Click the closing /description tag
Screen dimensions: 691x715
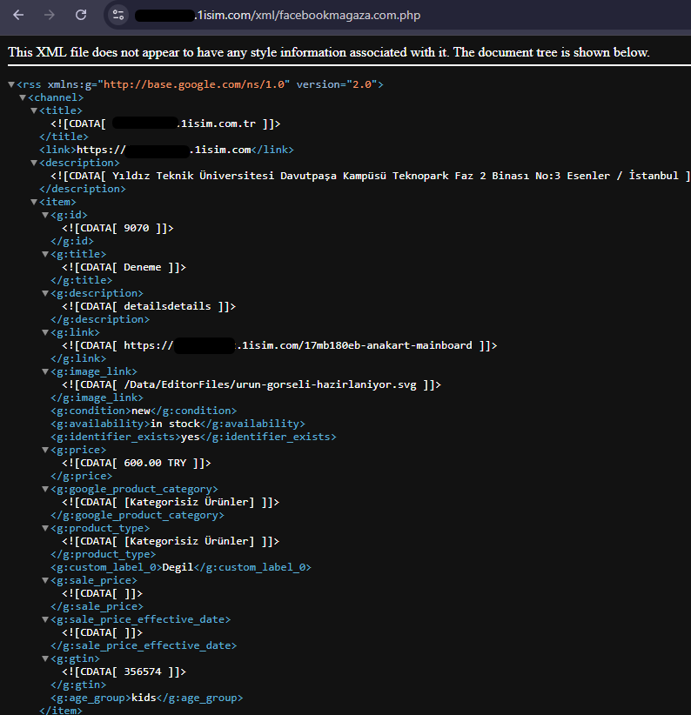[x=83, y=189]
